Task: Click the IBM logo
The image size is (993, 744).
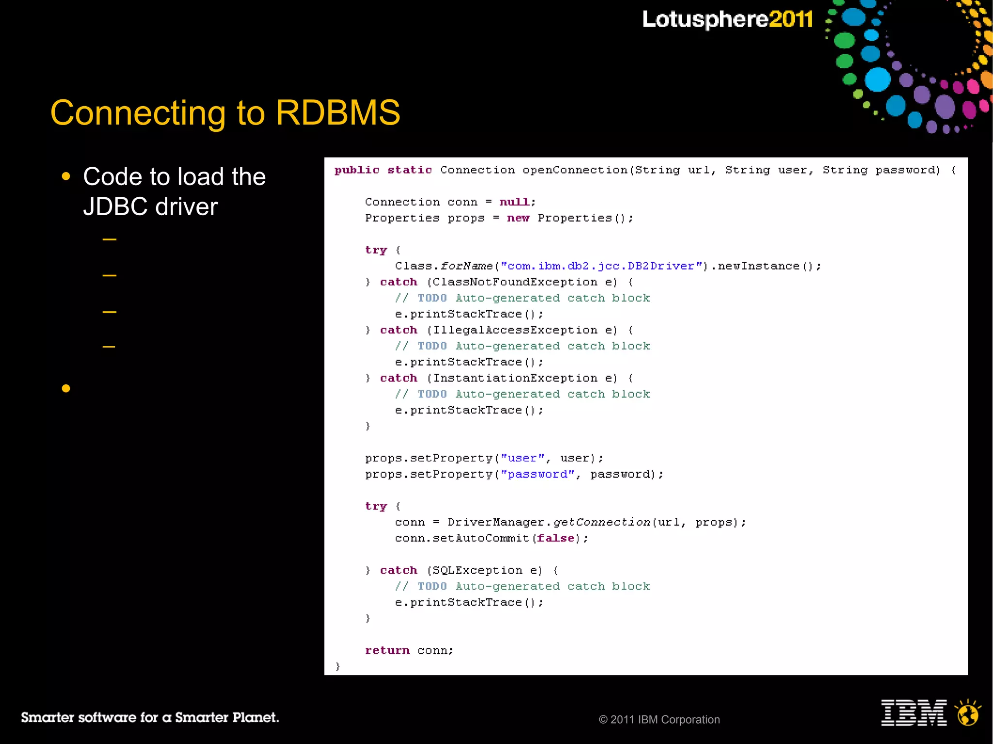Action: (913, 712)
